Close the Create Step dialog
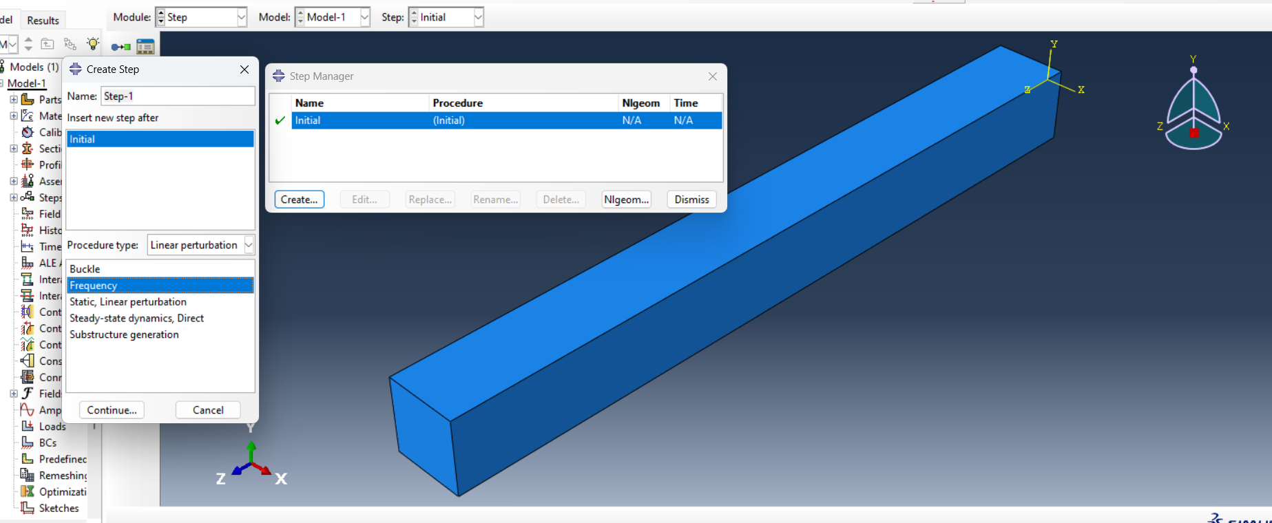The width and height of the screenshot is (1272, 523). [x=244, y=70]
